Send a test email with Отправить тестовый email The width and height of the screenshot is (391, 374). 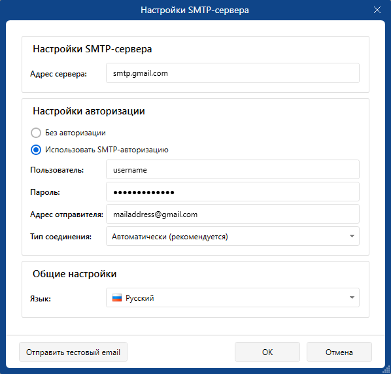click(73, 352)
